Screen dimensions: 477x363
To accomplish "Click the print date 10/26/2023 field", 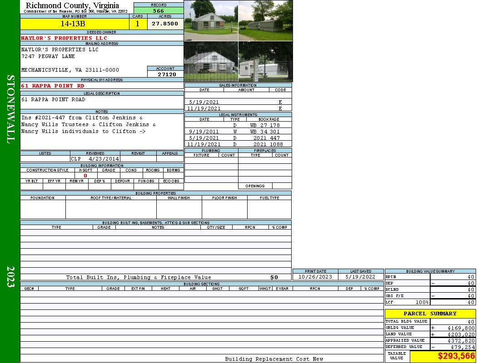I will coord(315,277).
